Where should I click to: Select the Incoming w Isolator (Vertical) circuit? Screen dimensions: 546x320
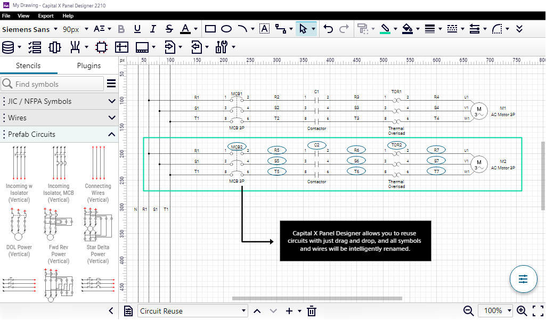(x=19, y=174)
